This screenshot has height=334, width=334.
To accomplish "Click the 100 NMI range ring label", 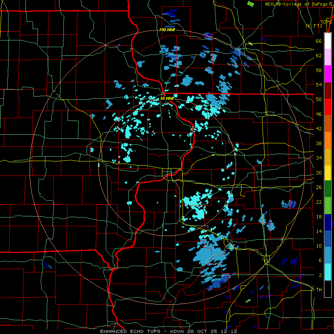I will click(167, 30).
